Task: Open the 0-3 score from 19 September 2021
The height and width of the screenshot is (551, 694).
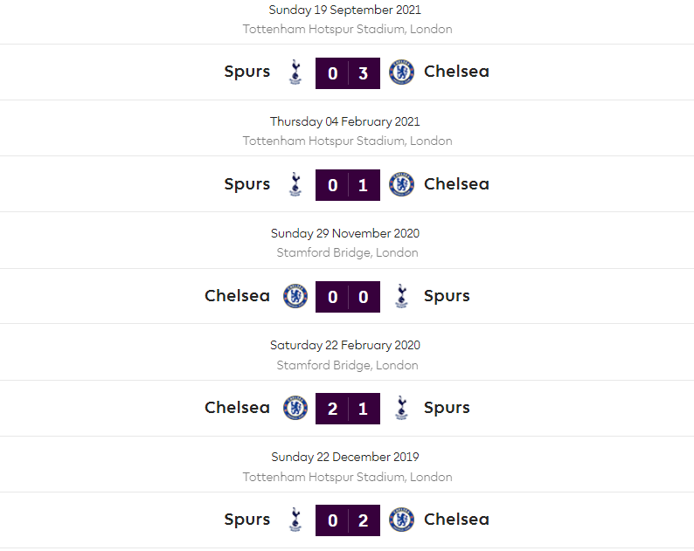Action: (348, 72)
